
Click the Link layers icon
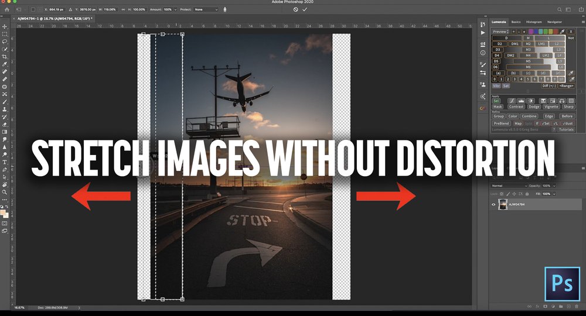[x=529, y=306]
